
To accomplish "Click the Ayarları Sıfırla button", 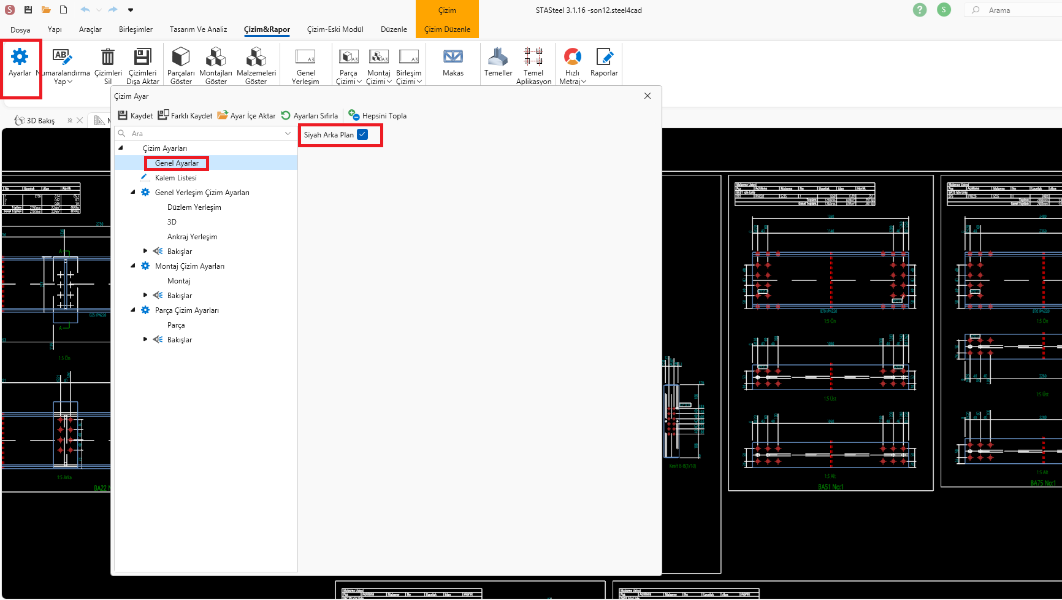I will tap(310, 116).
